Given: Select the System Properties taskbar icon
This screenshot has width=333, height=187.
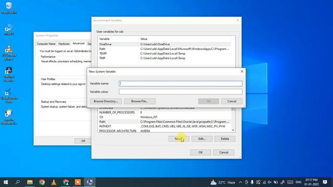Looking at the screenshot, I should pyautogui.click(x=89, y=182).
